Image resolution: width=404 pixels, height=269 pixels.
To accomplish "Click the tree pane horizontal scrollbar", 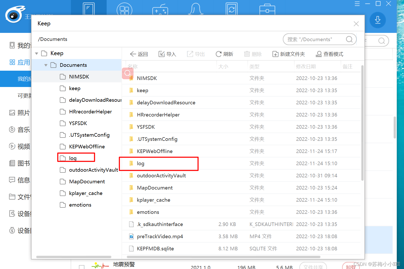I will [74, 257].
